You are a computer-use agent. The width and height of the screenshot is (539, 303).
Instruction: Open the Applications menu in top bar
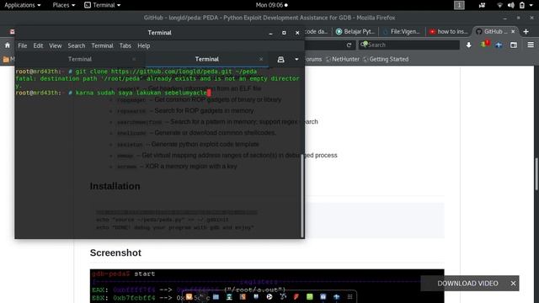[23, 5]
